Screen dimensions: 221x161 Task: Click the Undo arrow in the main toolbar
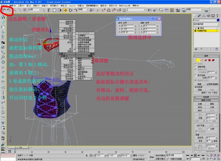pyautogui.click(x=4, y=10)
